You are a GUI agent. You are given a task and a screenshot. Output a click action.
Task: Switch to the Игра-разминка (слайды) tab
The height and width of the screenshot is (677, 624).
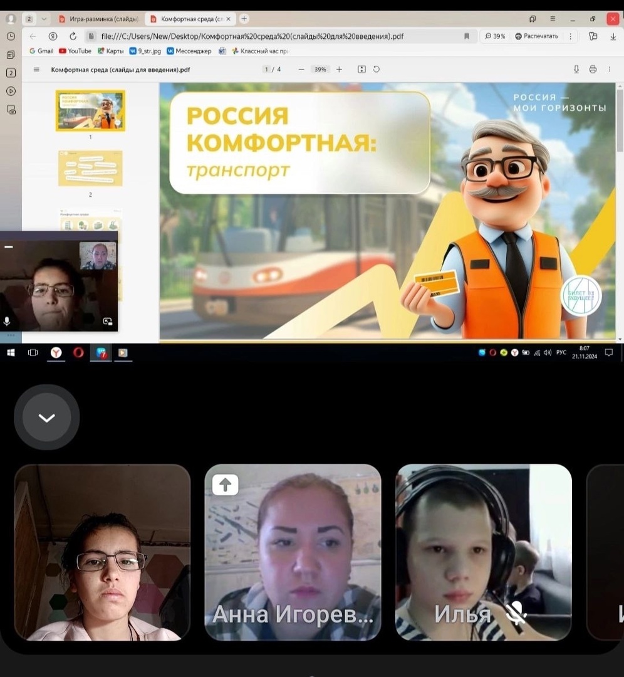(x=99, y=19)
